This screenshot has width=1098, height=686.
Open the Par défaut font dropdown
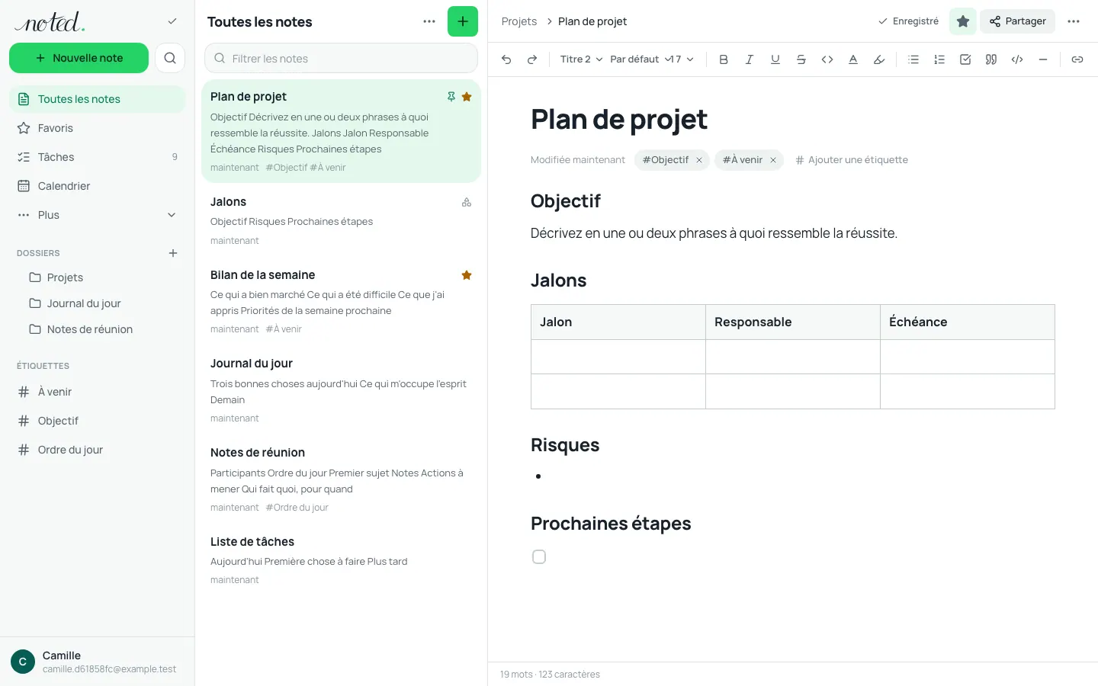coord(640,59)
